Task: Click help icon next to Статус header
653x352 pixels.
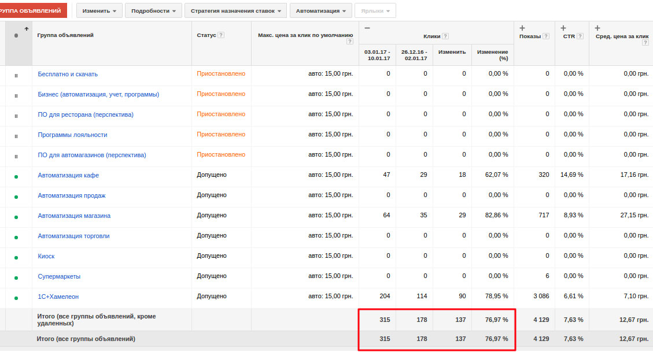Action: click(x=221, y=35)
